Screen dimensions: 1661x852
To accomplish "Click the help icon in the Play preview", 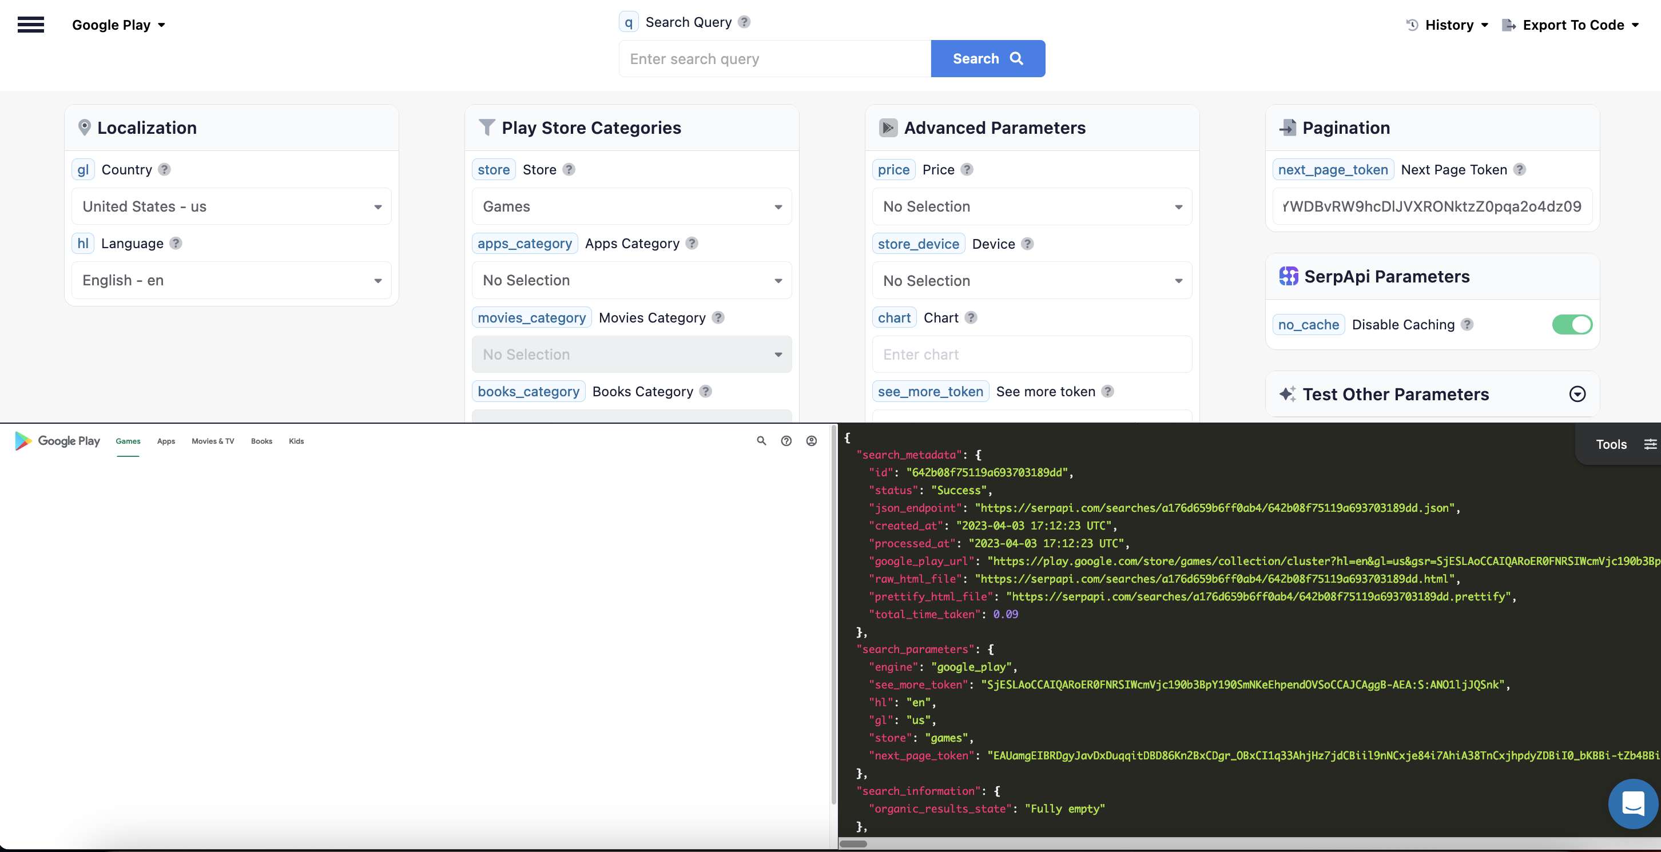I will [x=786, y=441].
